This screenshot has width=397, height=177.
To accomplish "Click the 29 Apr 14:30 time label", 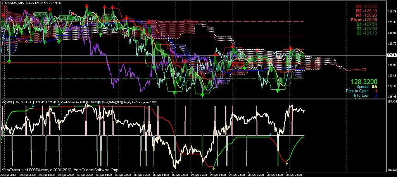I will 217,175.
